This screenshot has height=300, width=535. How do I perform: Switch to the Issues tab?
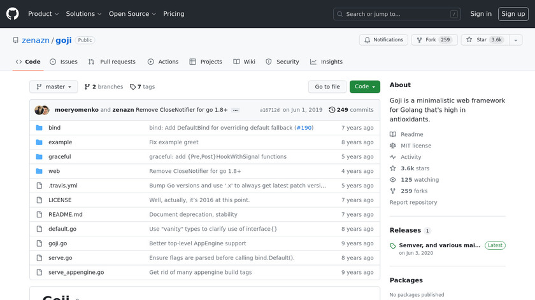click(64, 62)
